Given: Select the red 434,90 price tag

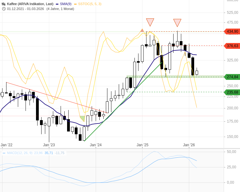Looking at the screenshot, I should 232,31.
